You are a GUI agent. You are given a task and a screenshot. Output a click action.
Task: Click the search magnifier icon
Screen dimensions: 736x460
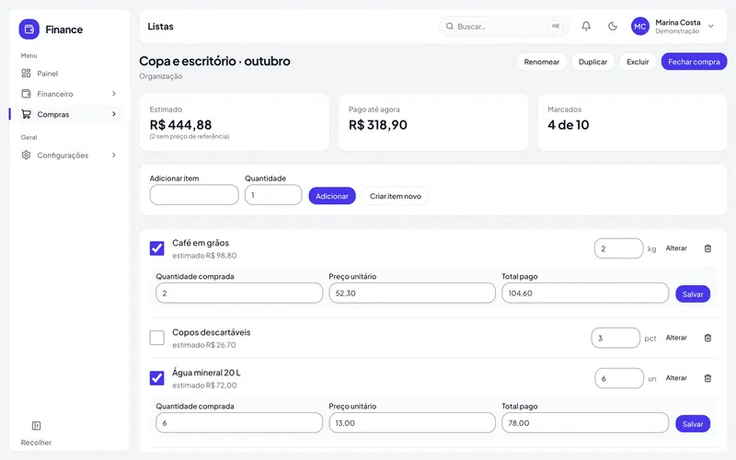(x=450, y=27)
